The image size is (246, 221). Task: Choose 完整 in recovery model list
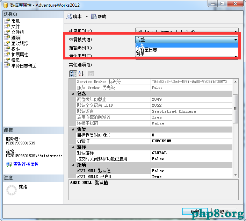[x=187, y=45]
